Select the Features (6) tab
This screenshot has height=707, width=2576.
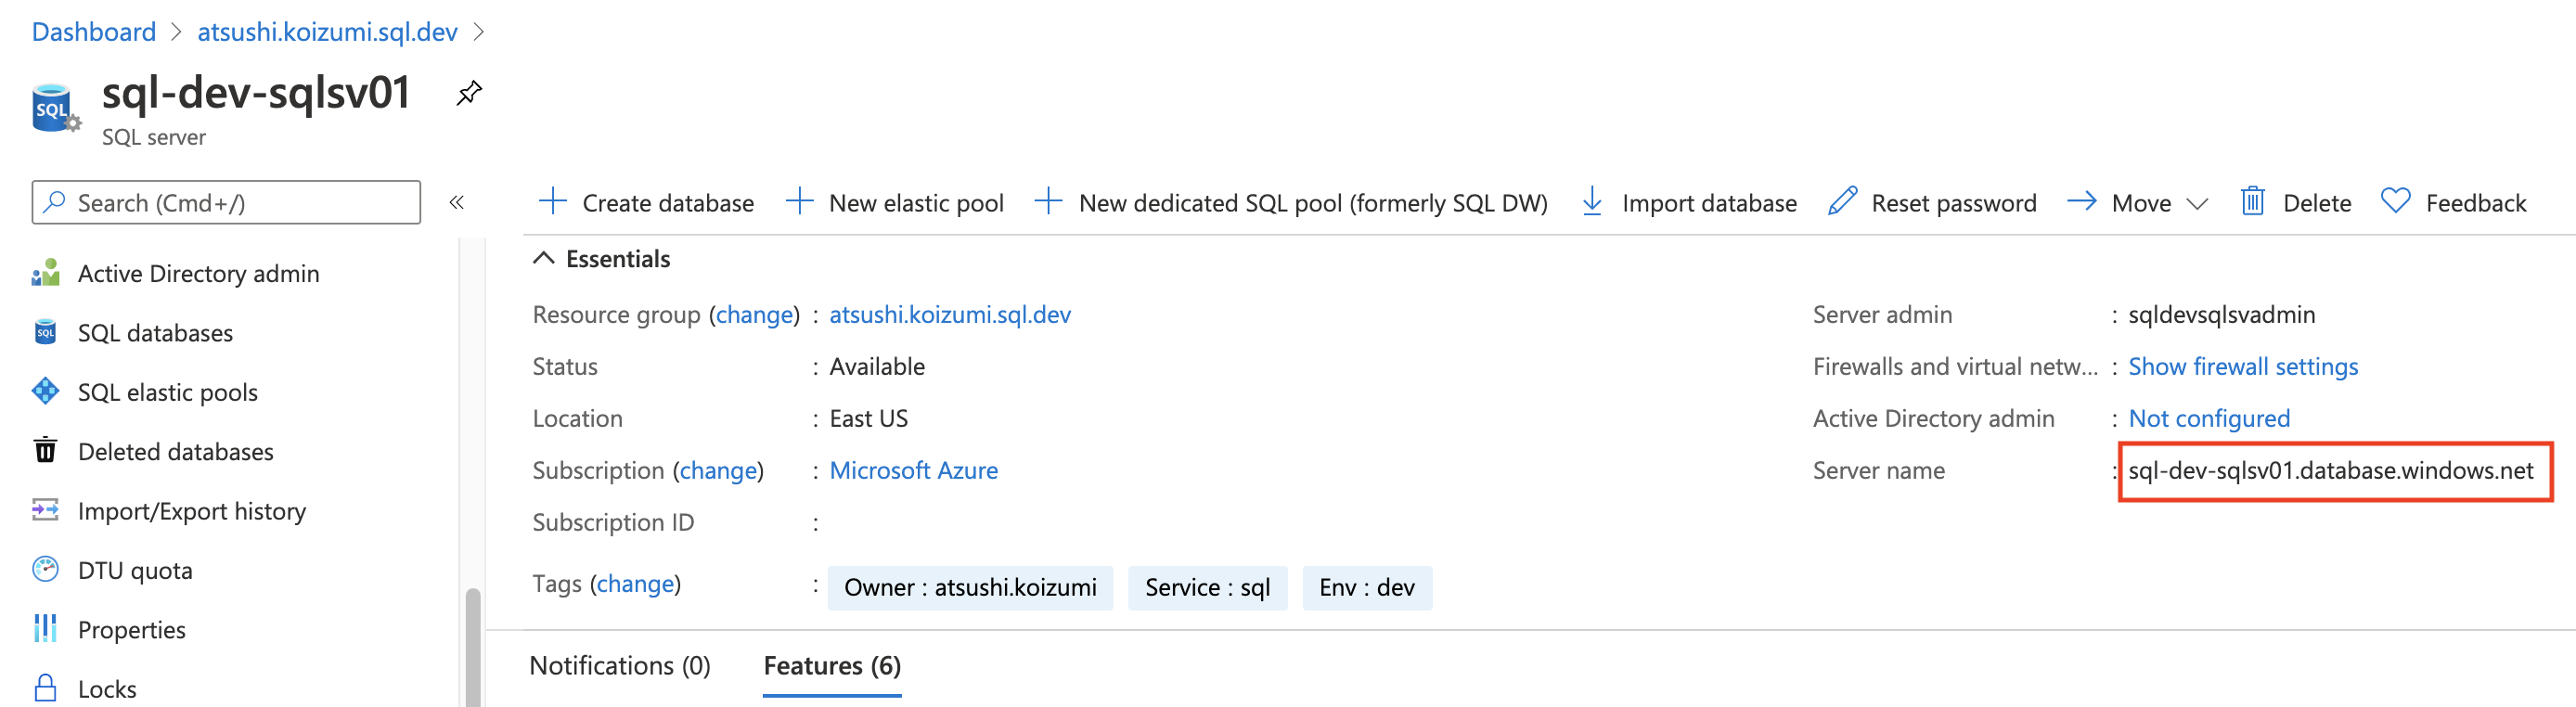(831, 666)
